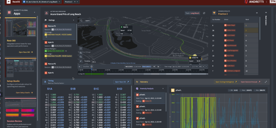Pause the timeline playback
276x128 pixels.
(x=154, y=67)
